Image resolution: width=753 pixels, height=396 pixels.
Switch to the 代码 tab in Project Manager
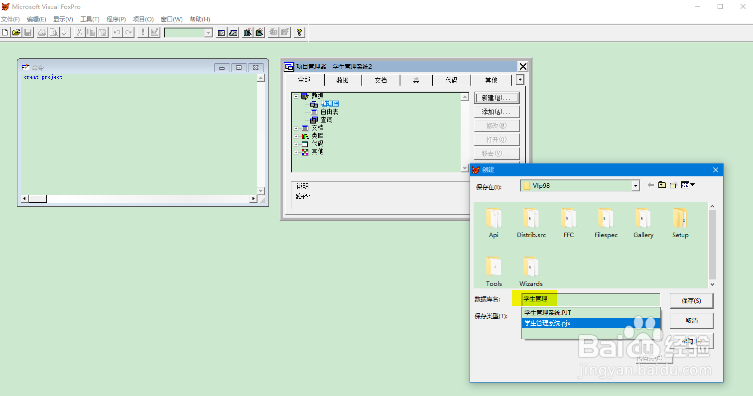(x=452, y=80)
